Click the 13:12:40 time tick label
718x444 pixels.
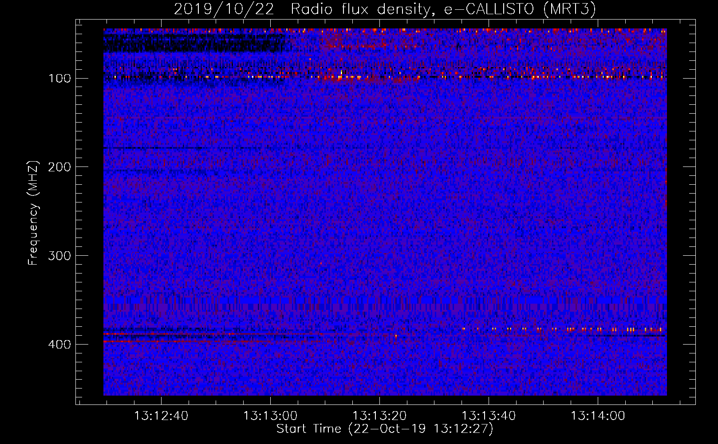[x=161, y=416]
